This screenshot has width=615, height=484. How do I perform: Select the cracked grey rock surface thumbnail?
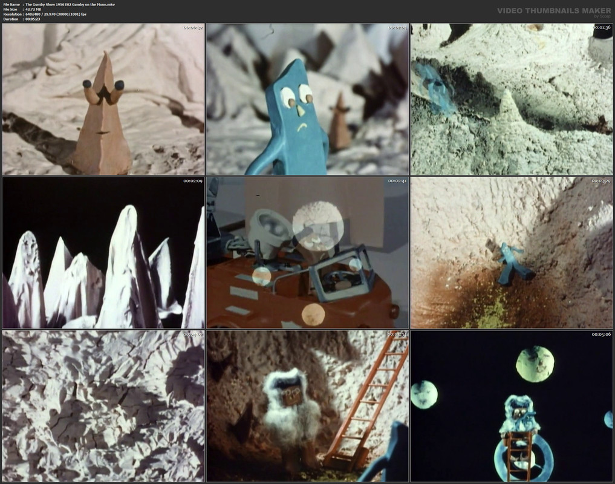tap(103, 406)
